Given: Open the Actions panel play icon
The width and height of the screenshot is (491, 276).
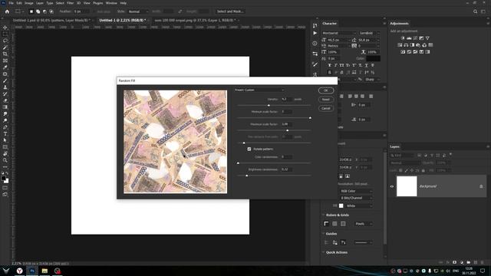Looking at the screenshot, I should click(315, 33).
